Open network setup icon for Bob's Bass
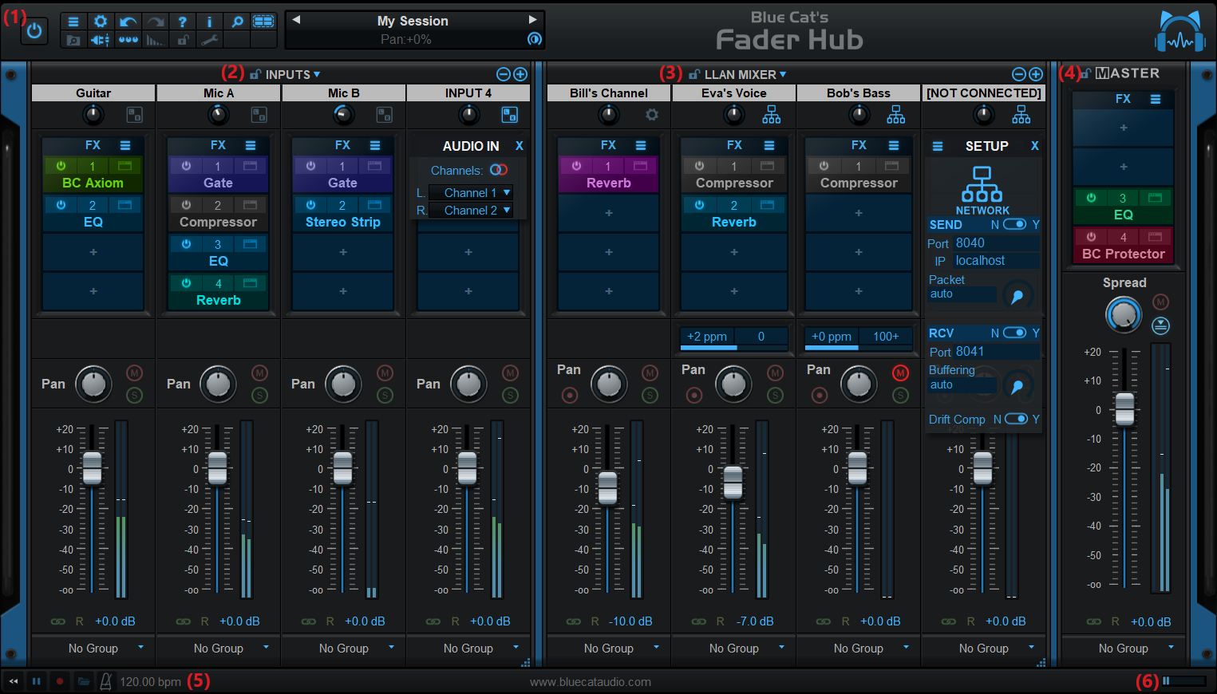1217x694 pixels. (x=896, y=115)
